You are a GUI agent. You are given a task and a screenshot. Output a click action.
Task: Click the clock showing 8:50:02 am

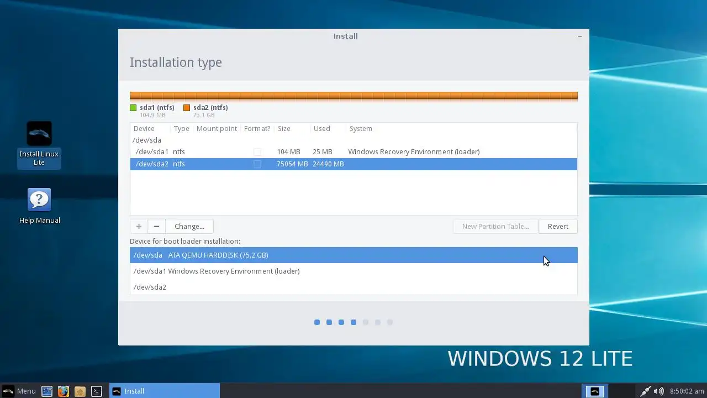click(687, 391)
